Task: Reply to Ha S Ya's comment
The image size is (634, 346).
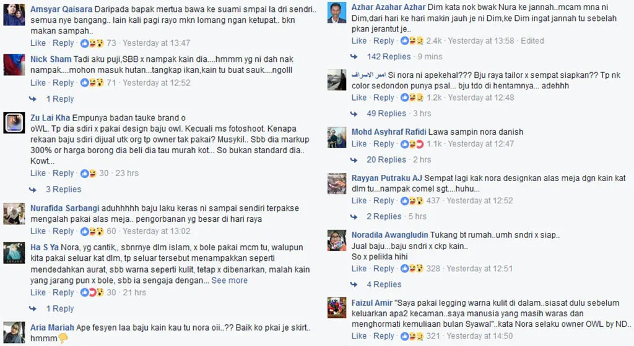Action: tap(63, 292)
